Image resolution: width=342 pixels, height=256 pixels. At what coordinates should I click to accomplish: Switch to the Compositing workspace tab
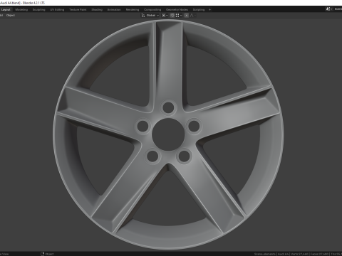152,10
